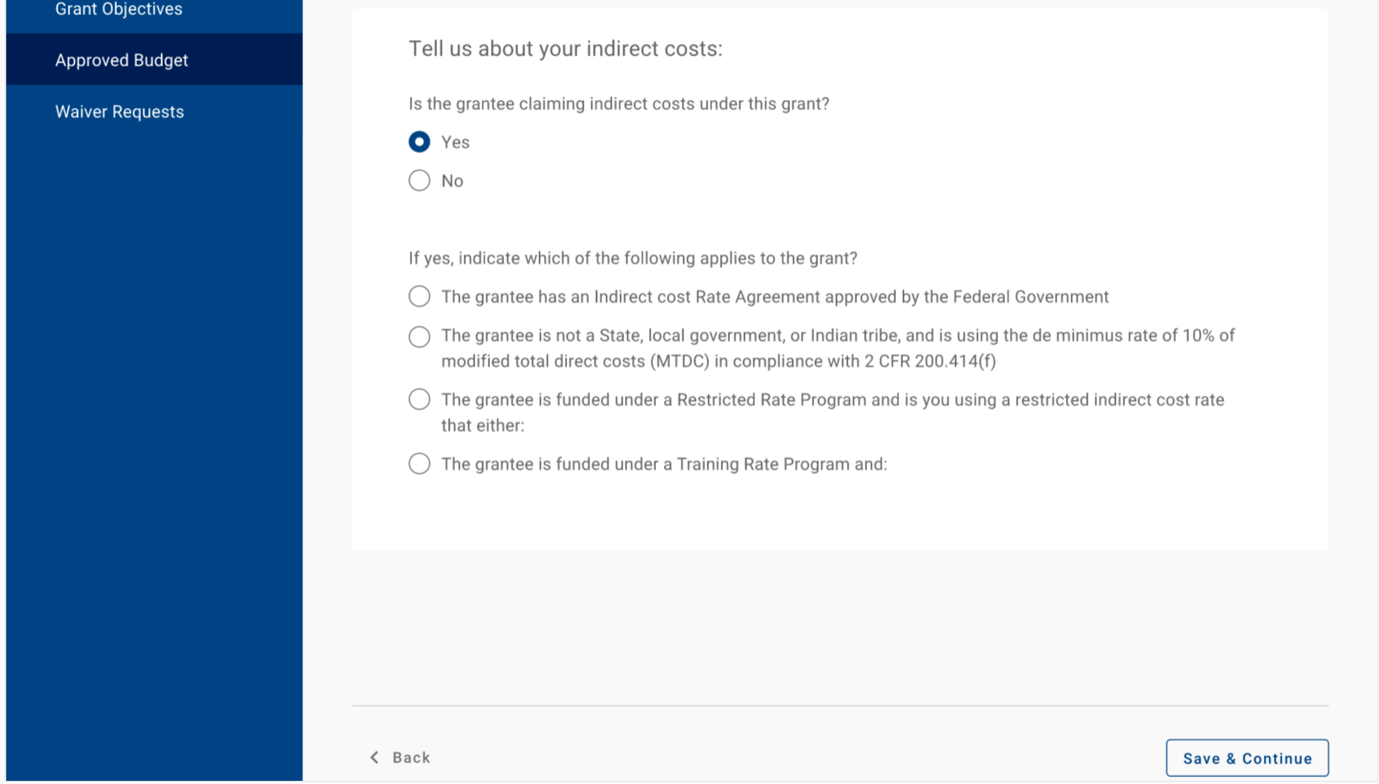Select the Indirect cost Rate Agreement radio button

419,296
